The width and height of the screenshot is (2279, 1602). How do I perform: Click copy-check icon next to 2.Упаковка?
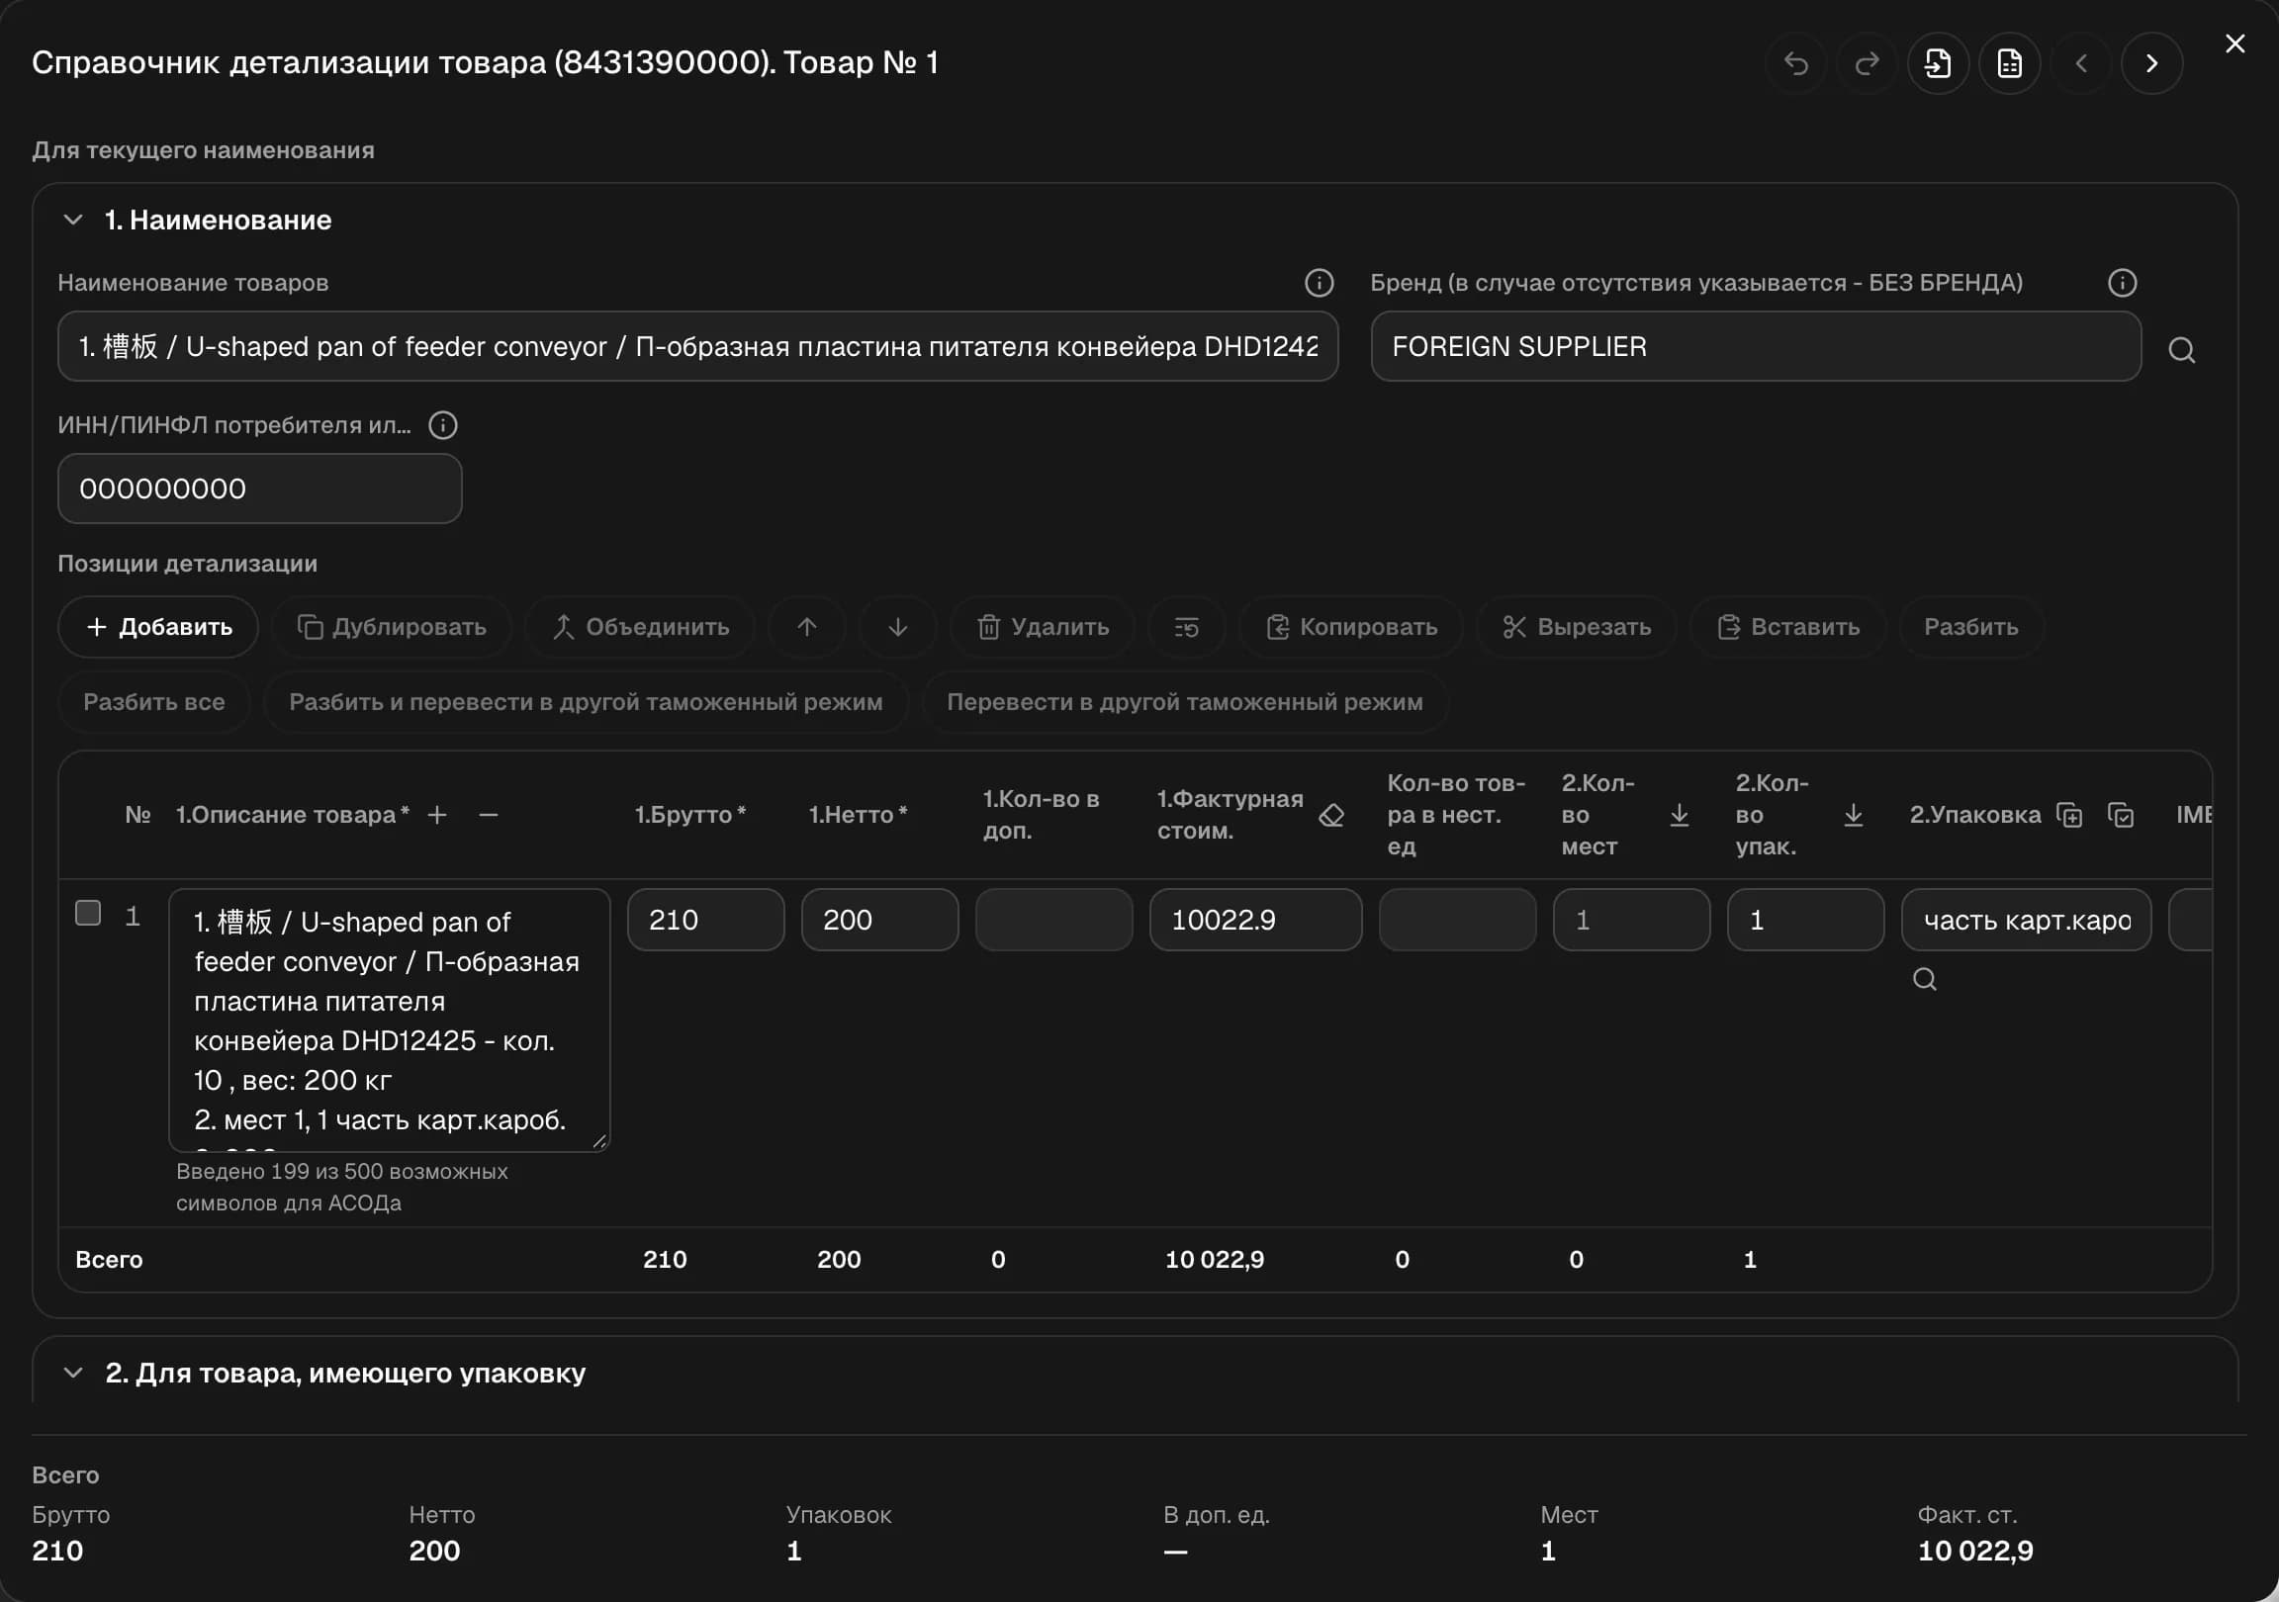tap(2121, 815)
